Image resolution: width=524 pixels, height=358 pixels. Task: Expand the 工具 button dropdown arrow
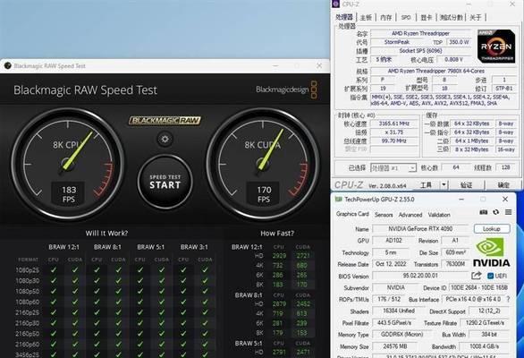[444, 184]
